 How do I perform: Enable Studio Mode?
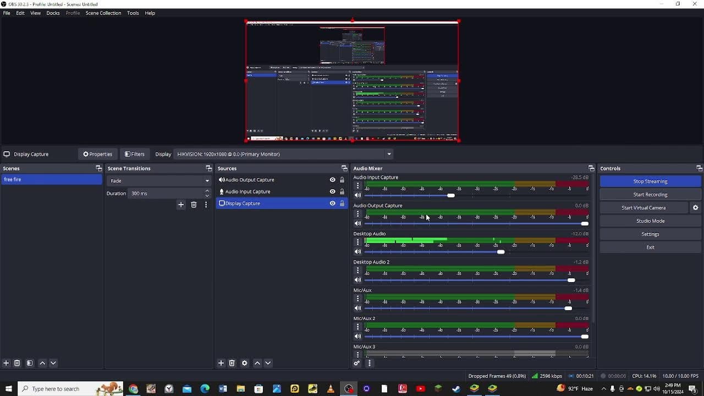point(650,221)
